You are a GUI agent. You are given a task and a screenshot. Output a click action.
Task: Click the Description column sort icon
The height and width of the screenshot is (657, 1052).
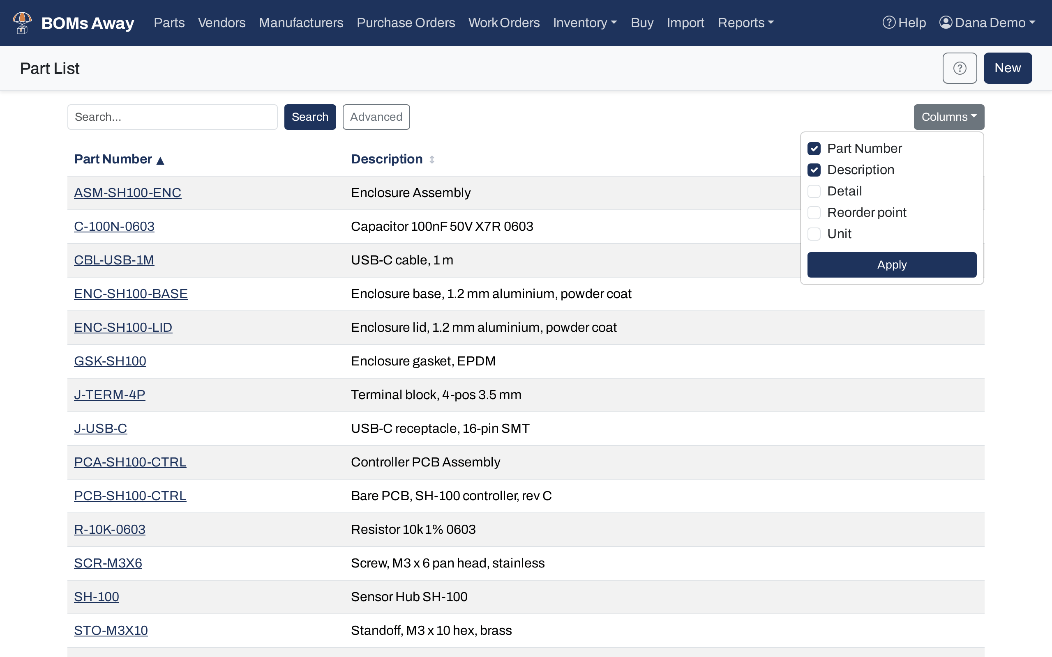(x=431, y=159)
